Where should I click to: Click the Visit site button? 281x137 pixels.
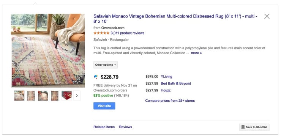click(104, 106)
